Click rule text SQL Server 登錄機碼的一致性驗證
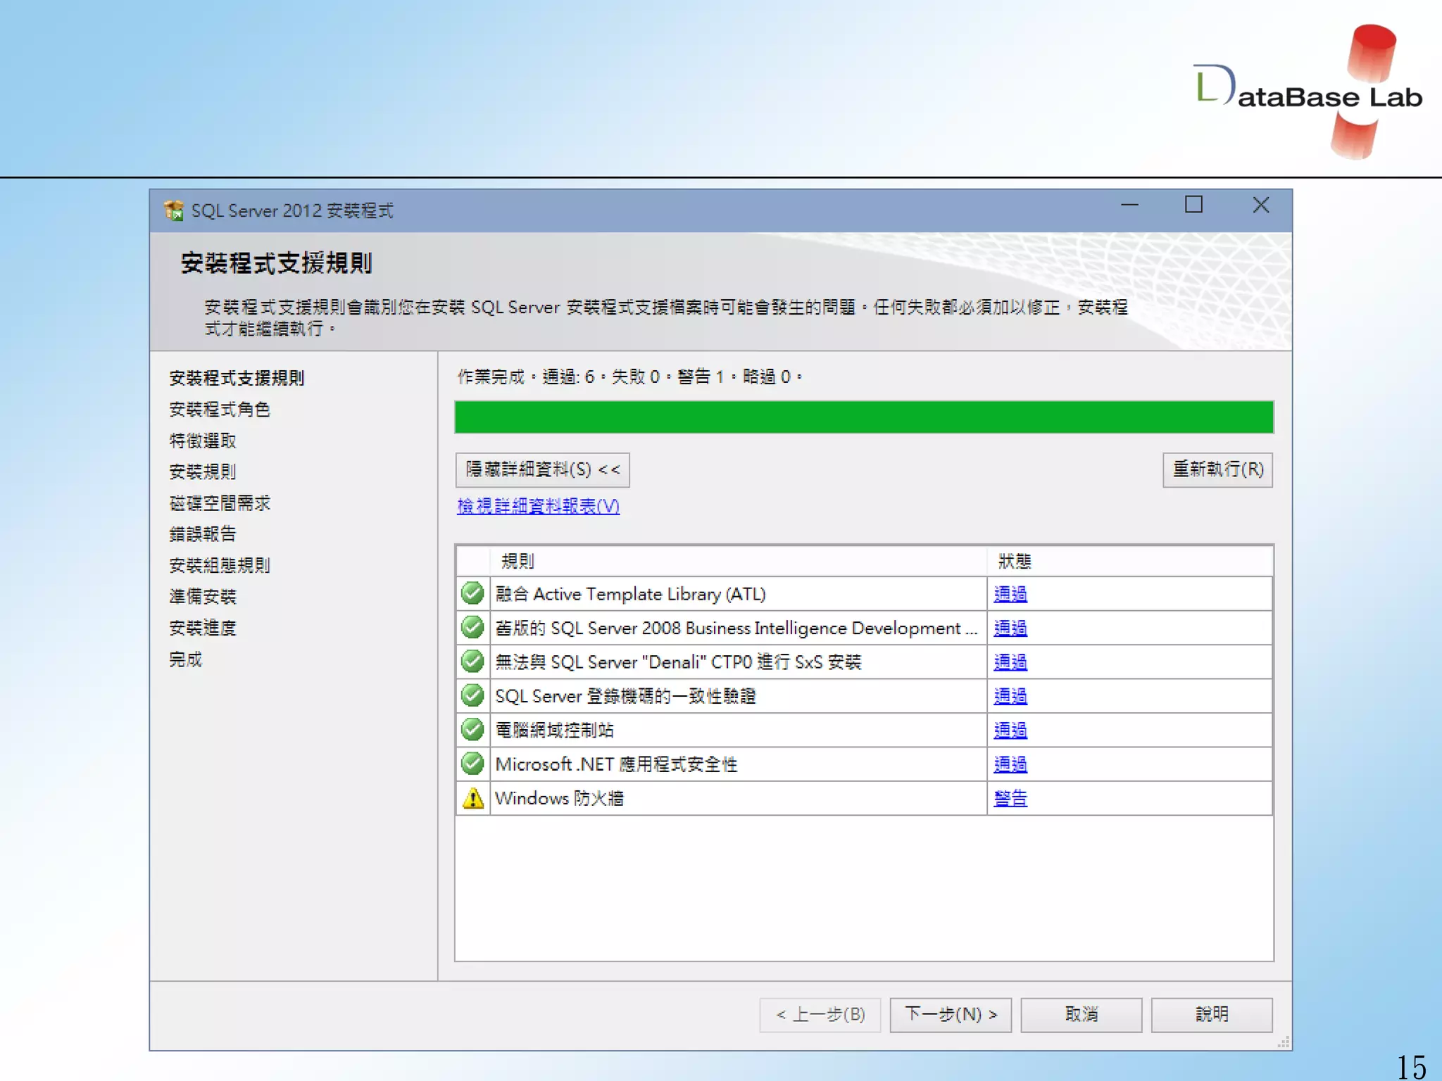 (x=625, y=696)
